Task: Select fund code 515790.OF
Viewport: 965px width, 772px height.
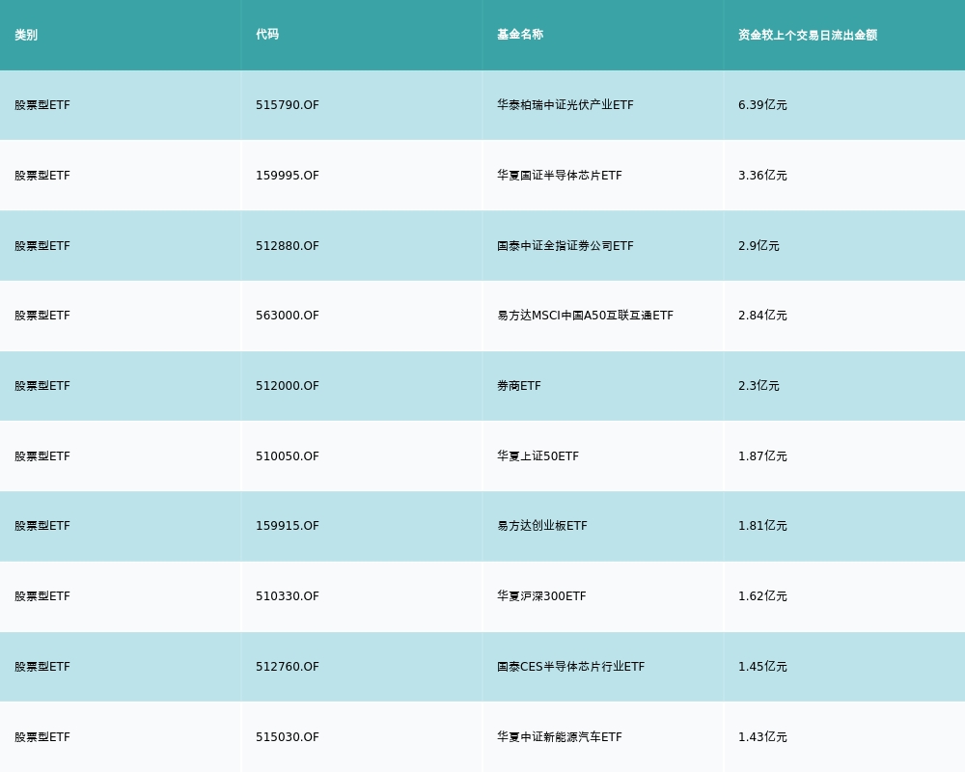Action: tap(288, 105)
